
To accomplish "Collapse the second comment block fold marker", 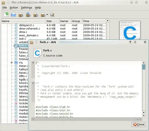I will pyautogui.click(x=33, y=83).
